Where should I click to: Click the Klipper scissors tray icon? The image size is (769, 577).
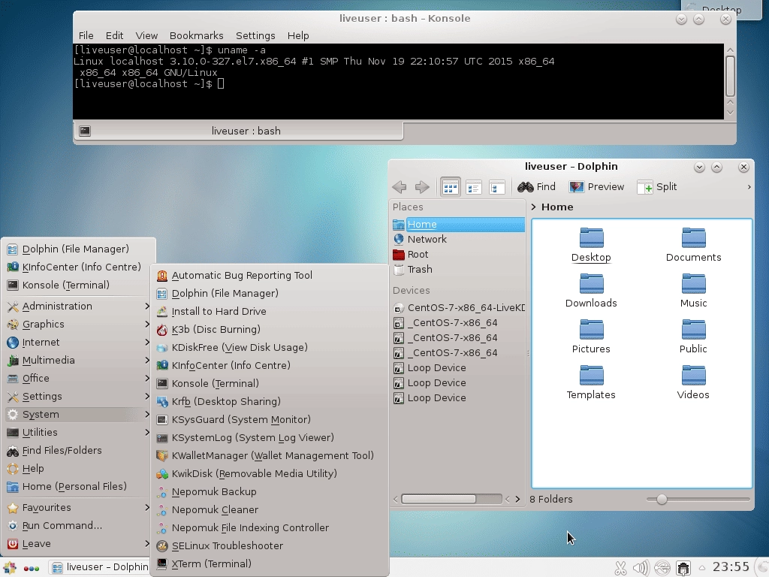(620, 568)
